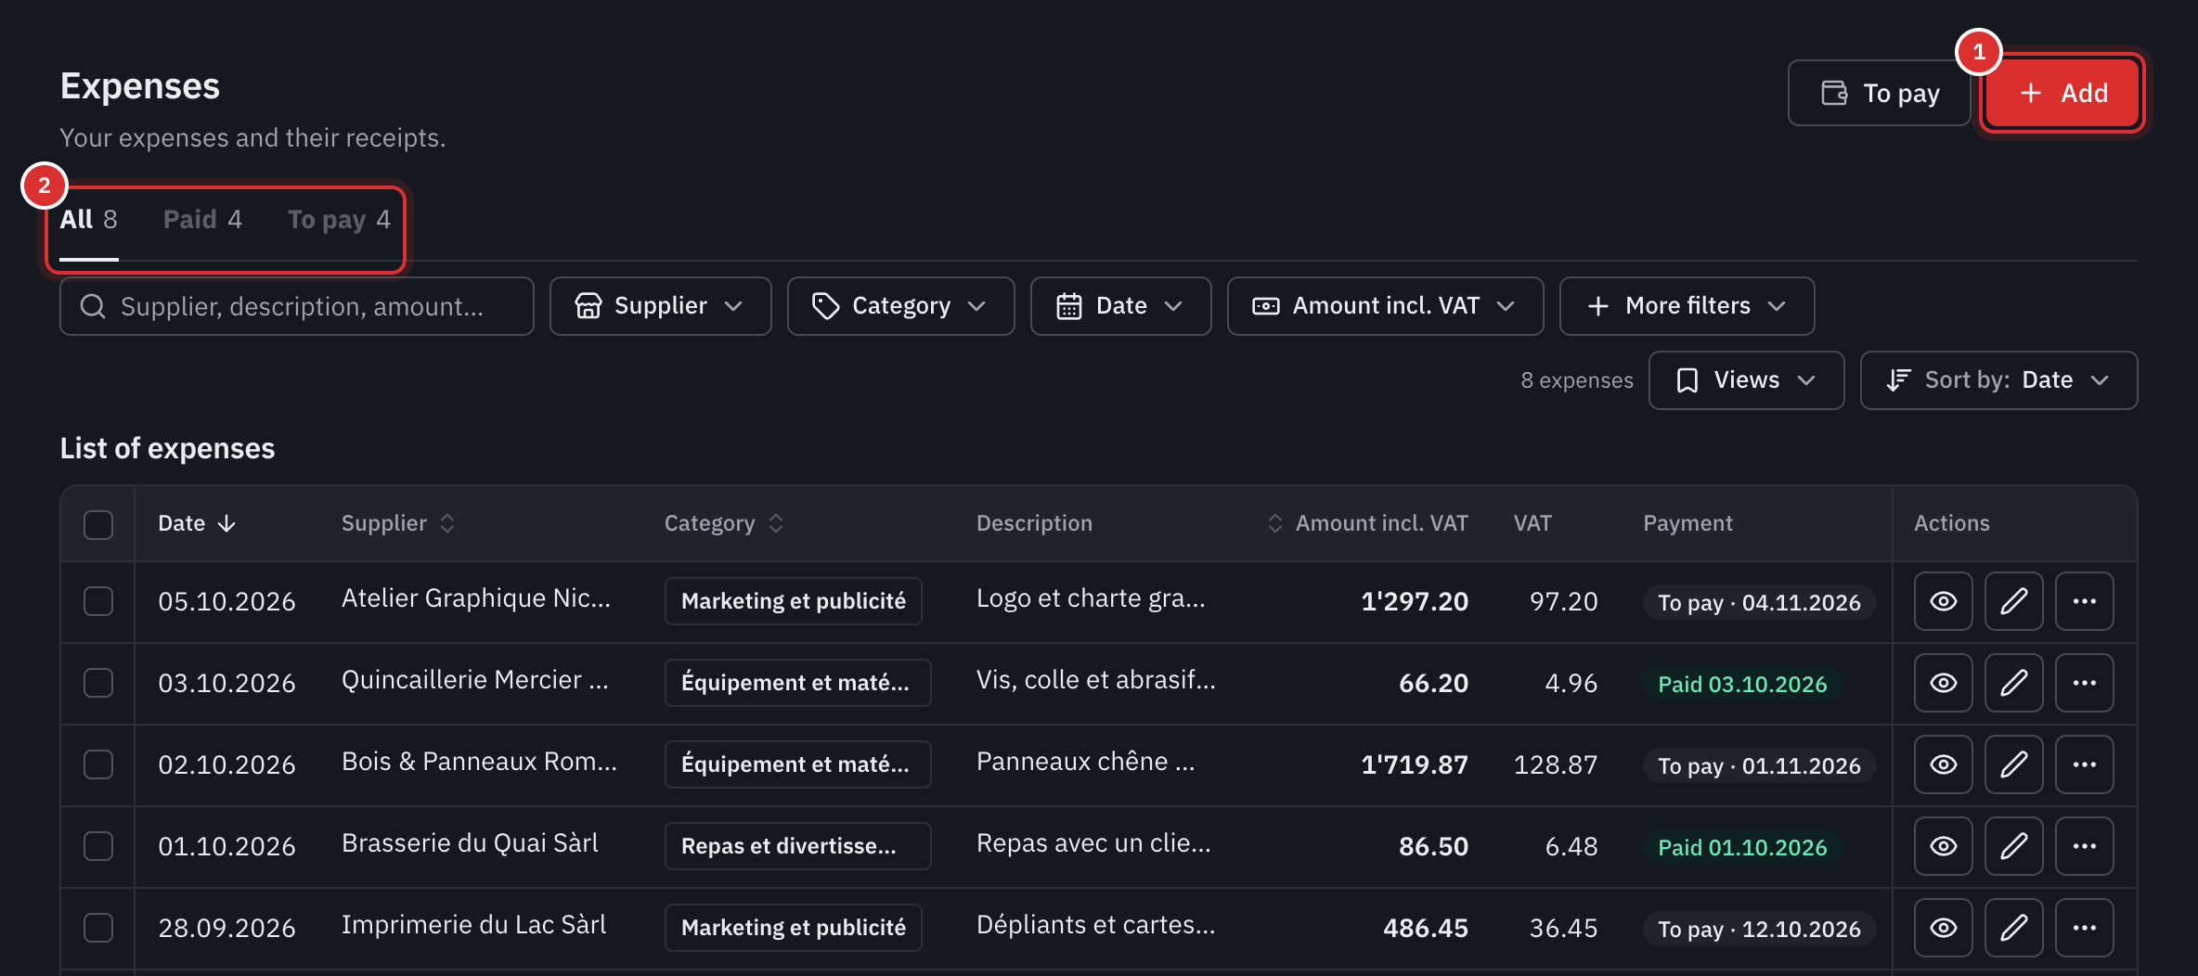The image size is (2198, 976).
Task: Focus the supplier, description, amount search field
Action: 297,306
